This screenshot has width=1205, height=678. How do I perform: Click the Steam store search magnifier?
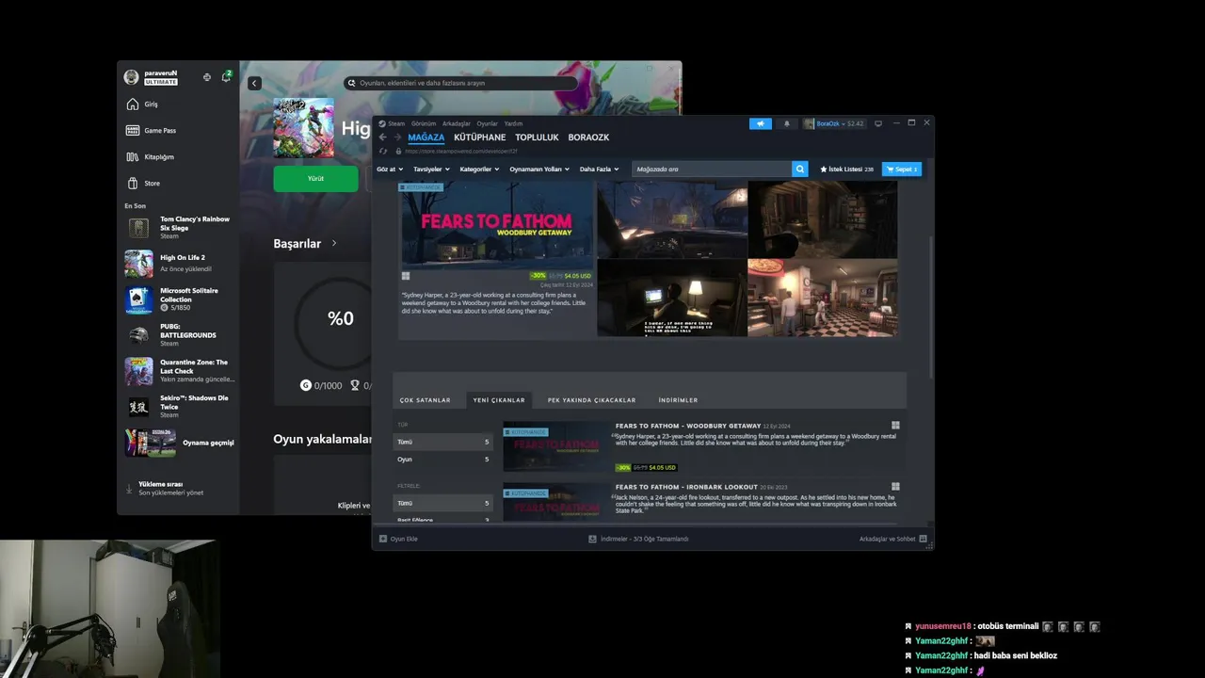click(799, 169)
